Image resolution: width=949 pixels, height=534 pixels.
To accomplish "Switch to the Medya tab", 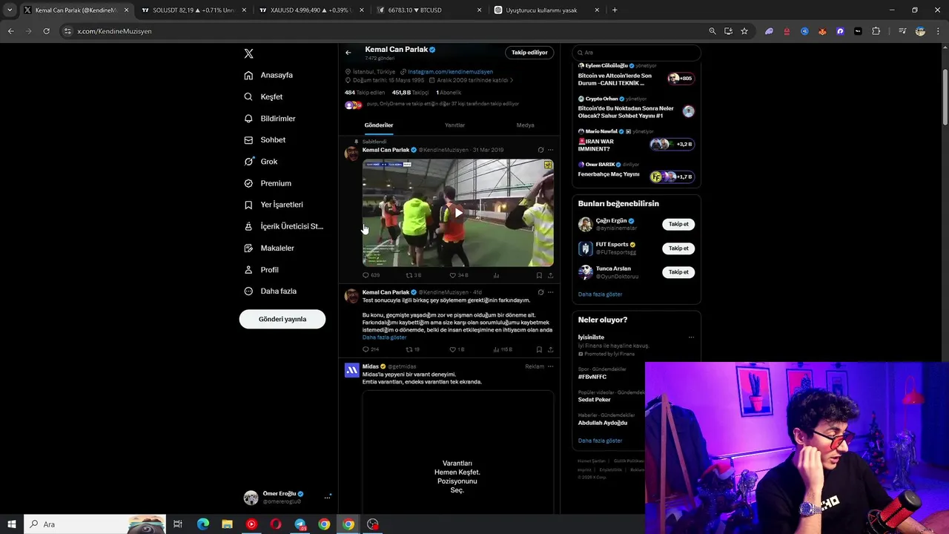I will (x=525, y=125).
